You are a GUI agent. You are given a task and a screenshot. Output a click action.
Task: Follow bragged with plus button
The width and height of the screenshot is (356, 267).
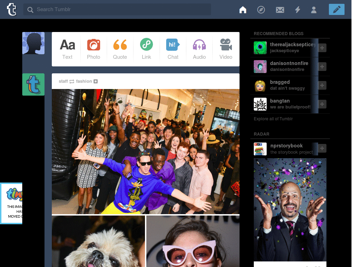322,86
